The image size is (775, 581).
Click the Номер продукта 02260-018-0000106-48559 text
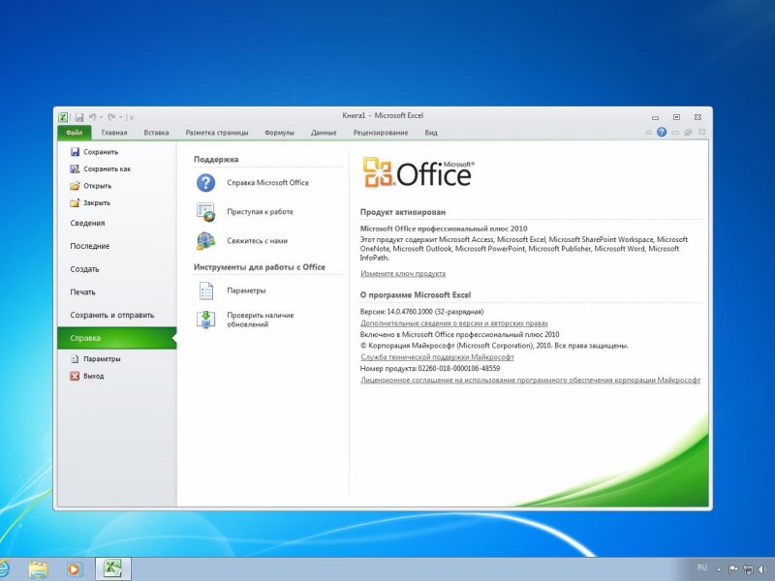point(430,369)
